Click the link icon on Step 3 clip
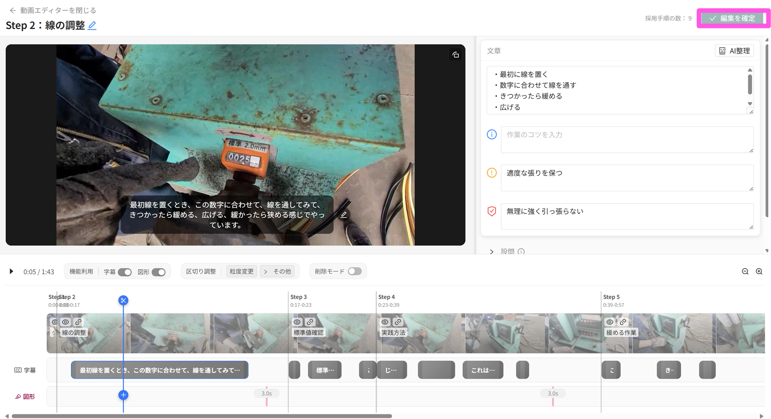The width and height of the screenshot is (771, 419). coord(310,322)
